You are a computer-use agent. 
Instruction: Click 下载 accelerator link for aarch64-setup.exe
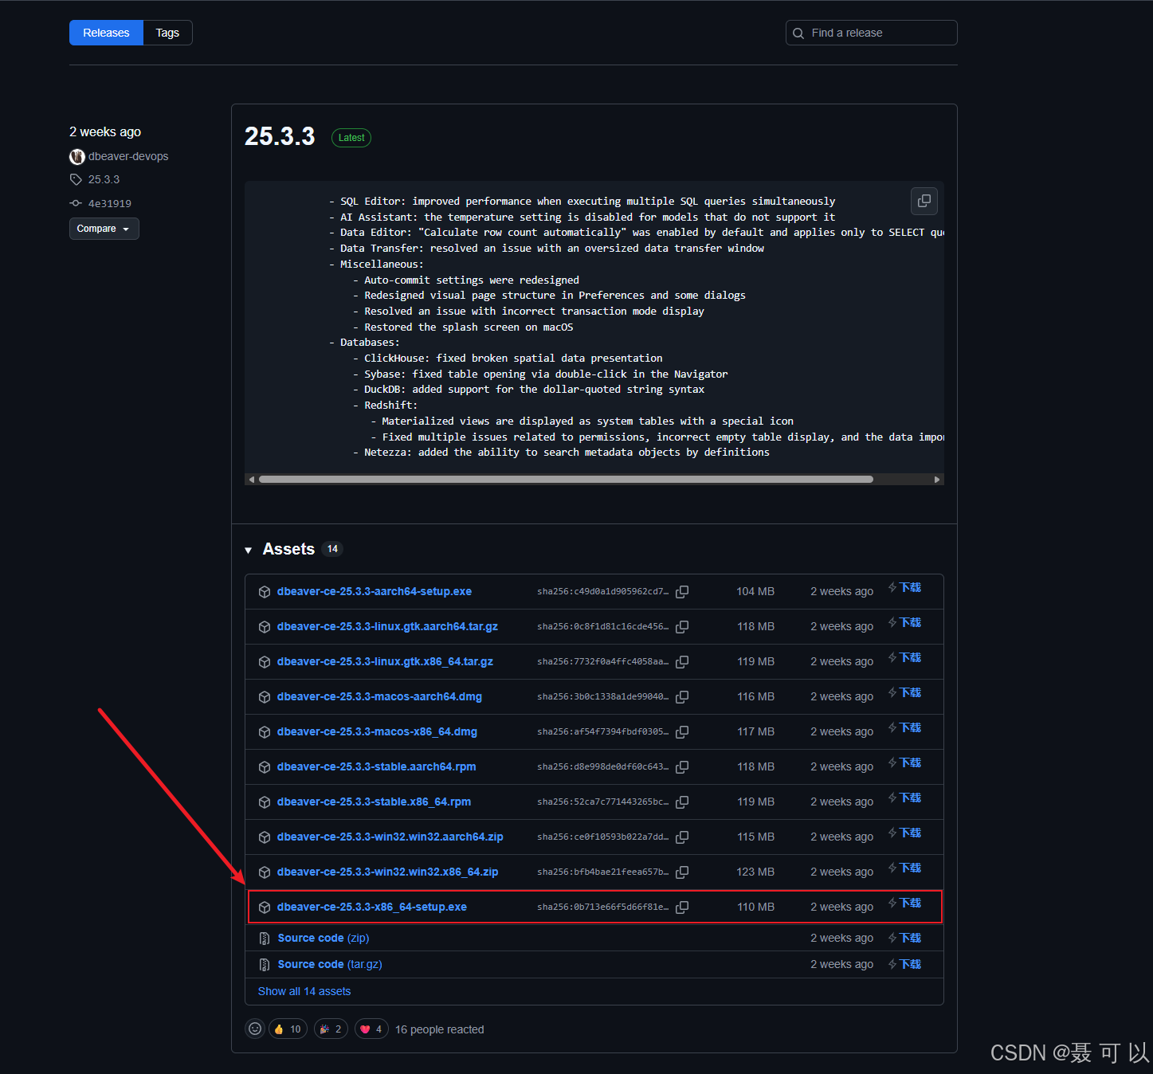coord(905,587)
